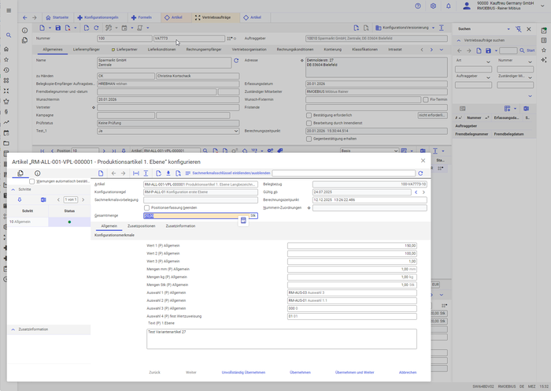The height and width of the screenshot is (391, 551).
Task: Click the Excel export icon in Schritte panel
Action: (x=44, y=199)
